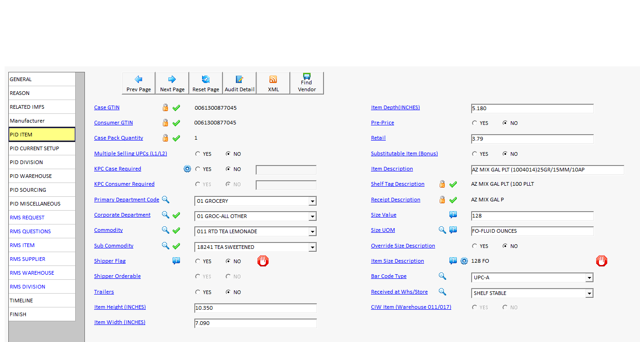Screen dimensions: 640x342
Task: Open Audit Detail from the toolbar
Action: point(239,83)
